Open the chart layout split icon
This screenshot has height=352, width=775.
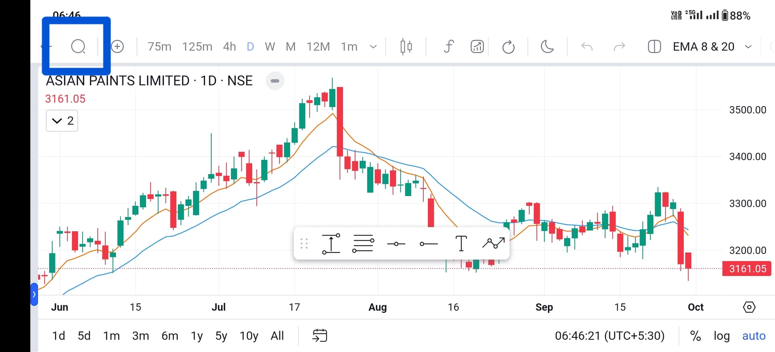[x=654, y=47]
